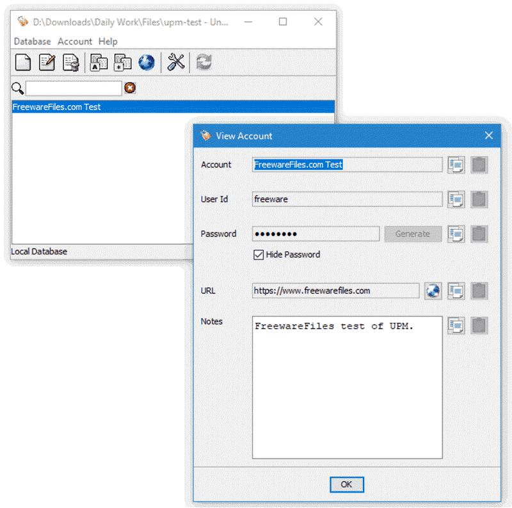The height and width of the screenshot is (508, 512).
Task: Click the Password field
Action: click(316, 234)
